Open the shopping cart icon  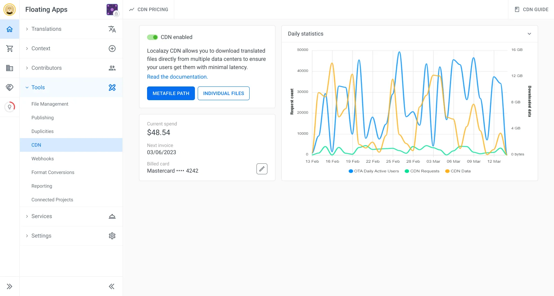pos(10,49)
